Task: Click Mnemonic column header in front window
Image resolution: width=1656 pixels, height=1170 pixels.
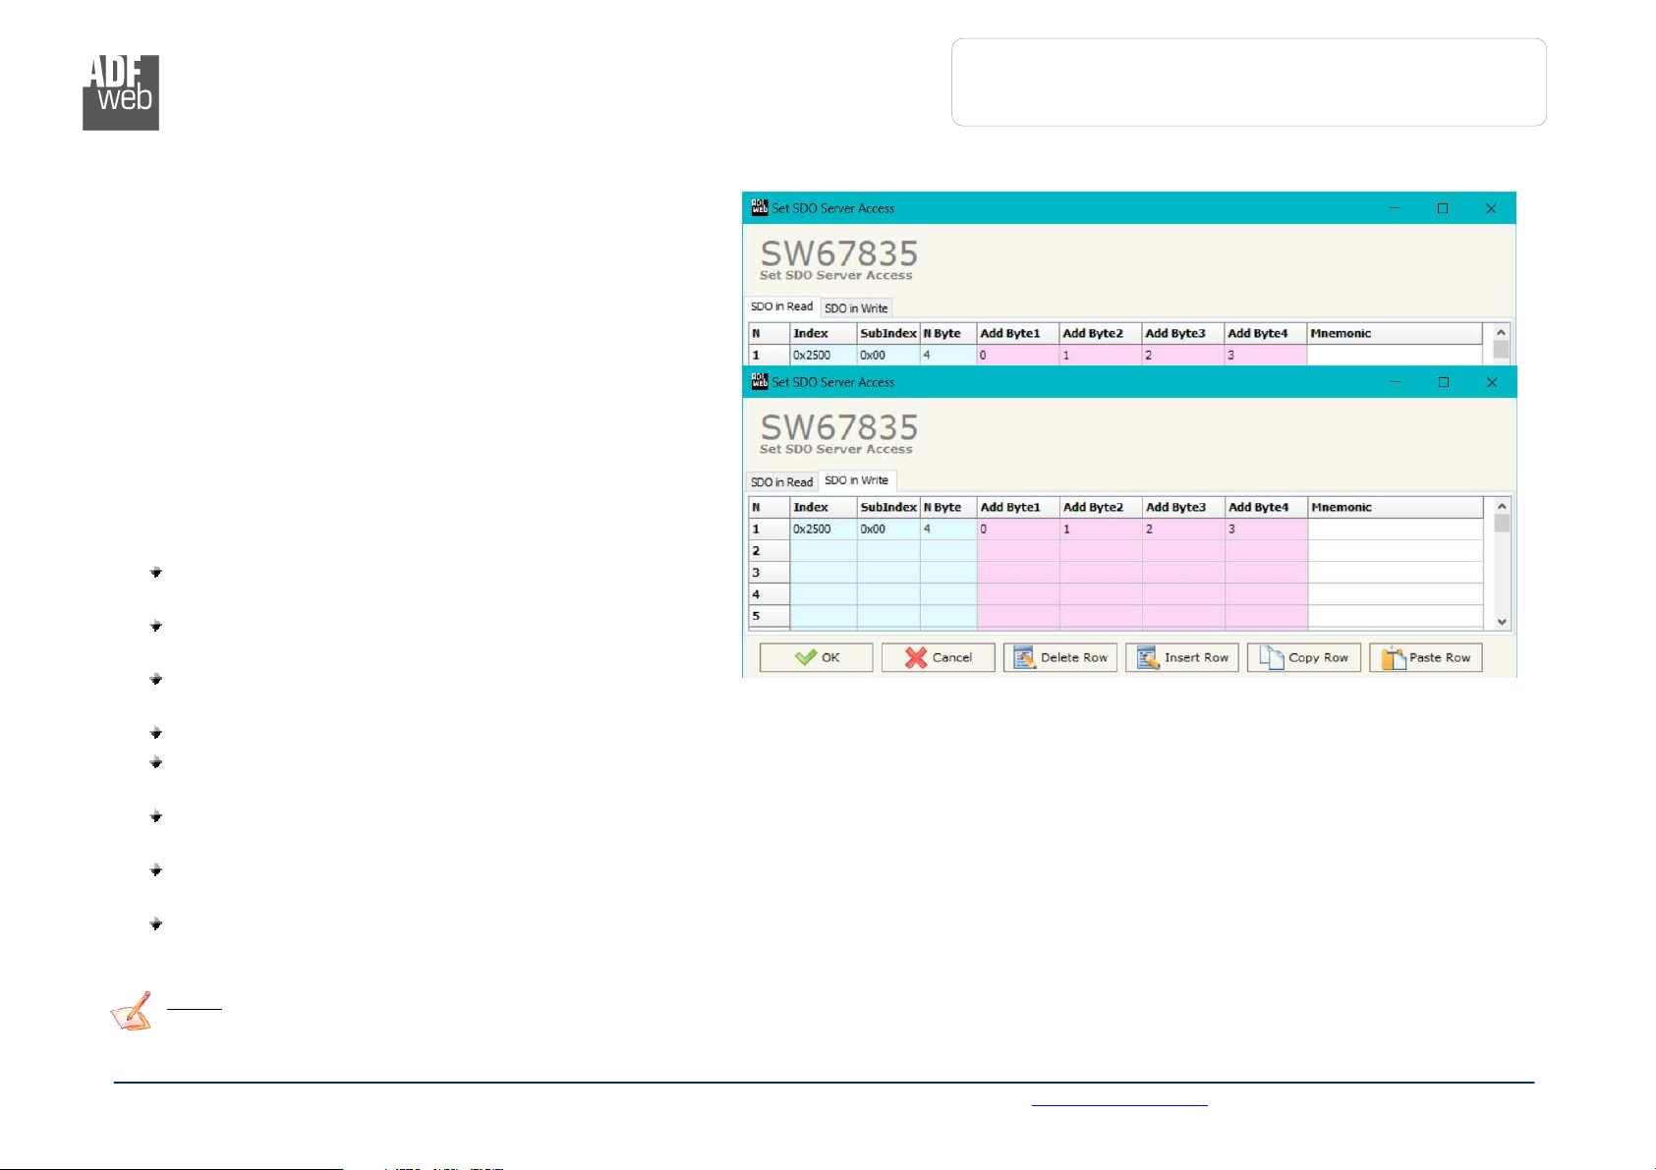Action: [x=1396, y=507]
